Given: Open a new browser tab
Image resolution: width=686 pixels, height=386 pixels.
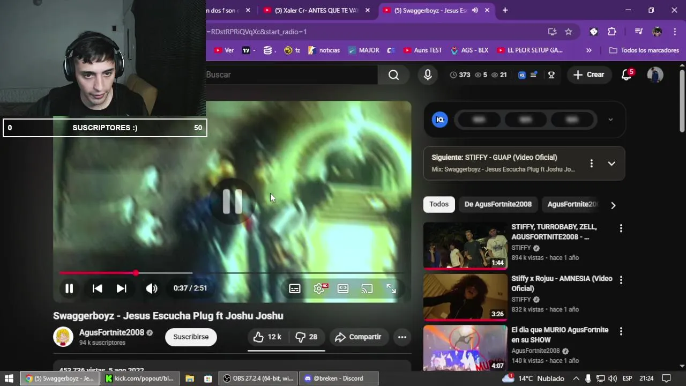Looking at the screenshot, I should pyautogui.click(x=505, y=10).
